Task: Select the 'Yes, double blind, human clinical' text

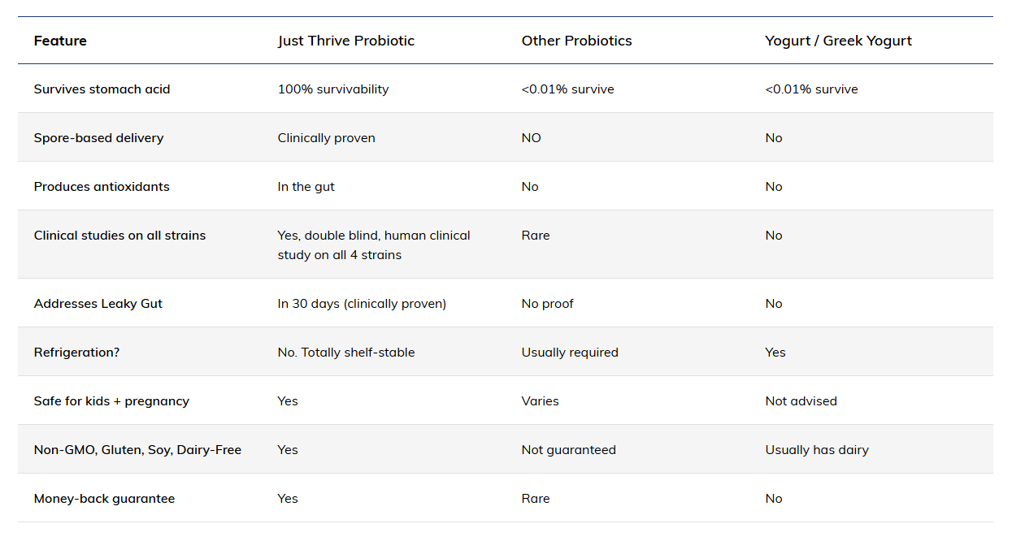Action: coord(374,236)
